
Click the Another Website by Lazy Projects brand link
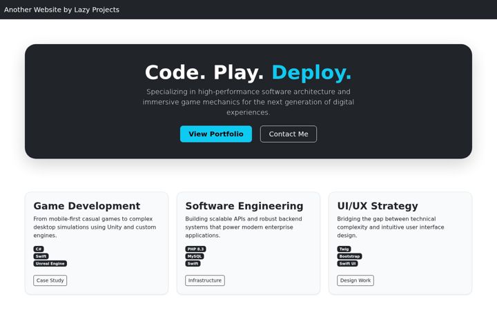62,10
